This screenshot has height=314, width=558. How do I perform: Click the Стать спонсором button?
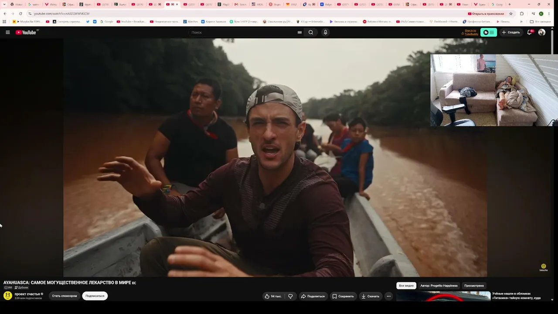click(x=65, y=296)
